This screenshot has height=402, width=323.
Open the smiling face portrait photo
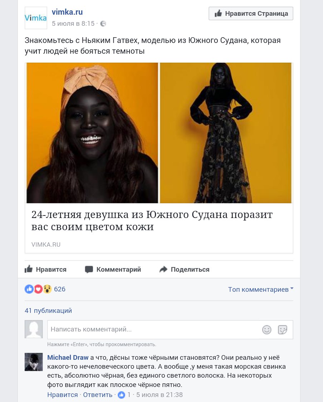pos(92,133)
